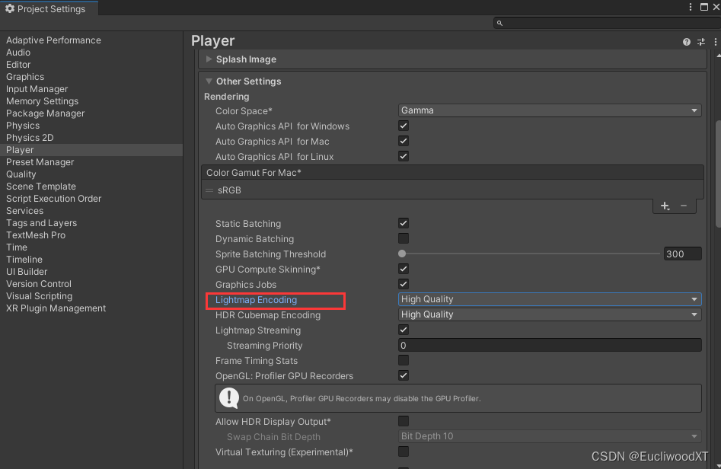Click the OpenGL warning exclamation icon
This screenshot has height=469, width=721.
pos(229,398)
